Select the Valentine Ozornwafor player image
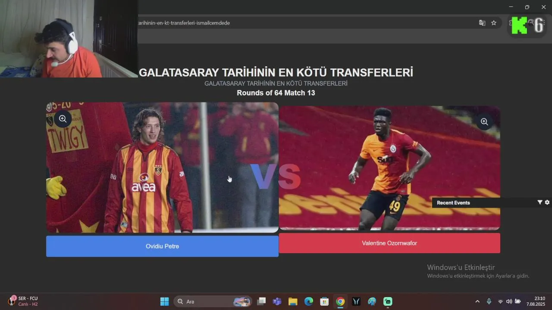The height and width of the screenshot is (310, 552). (389, 168)
